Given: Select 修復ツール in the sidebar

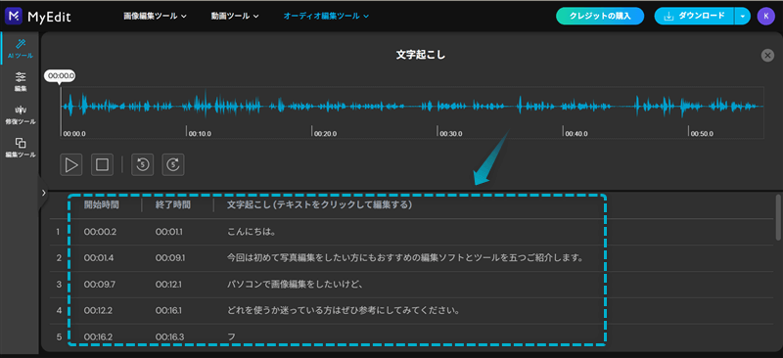Looking at the screenshot, I should coord(21,114).
